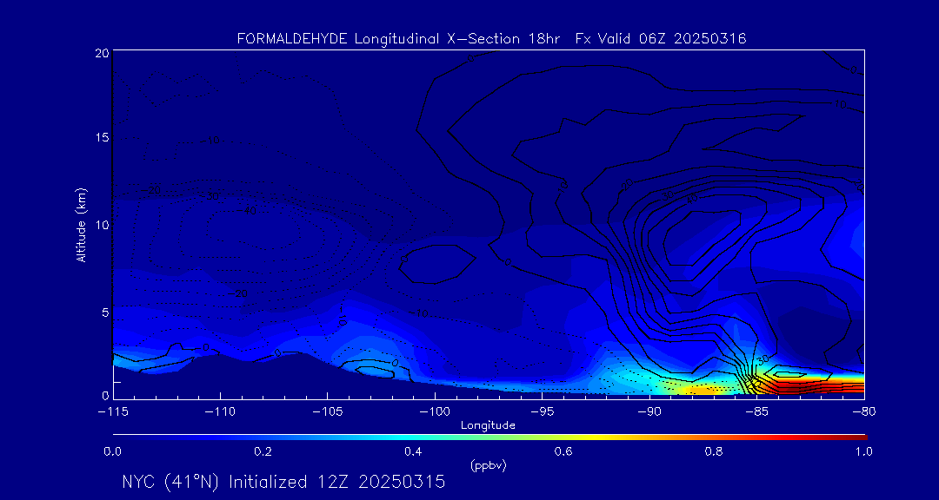
Task: Click the altitude tick label 5
Action: click(105, 312)
